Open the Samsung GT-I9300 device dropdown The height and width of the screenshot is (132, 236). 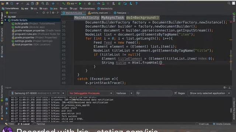tap(37, 93)
